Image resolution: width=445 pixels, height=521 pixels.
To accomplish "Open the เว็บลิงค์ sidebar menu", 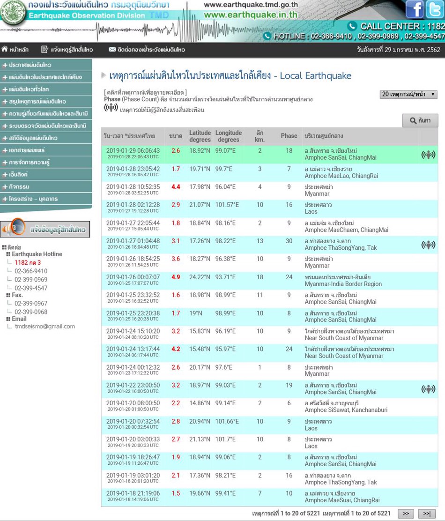I will (46, 174).
